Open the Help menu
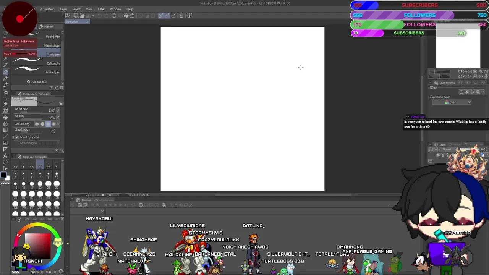489x275 pixels. (x=130, y=9)
